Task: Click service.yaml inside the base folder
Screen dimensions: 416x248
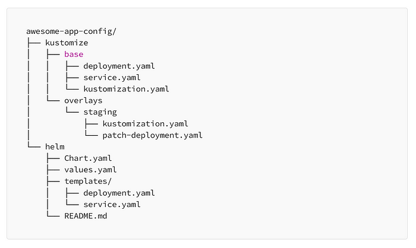Action: [x=112, y=78]
